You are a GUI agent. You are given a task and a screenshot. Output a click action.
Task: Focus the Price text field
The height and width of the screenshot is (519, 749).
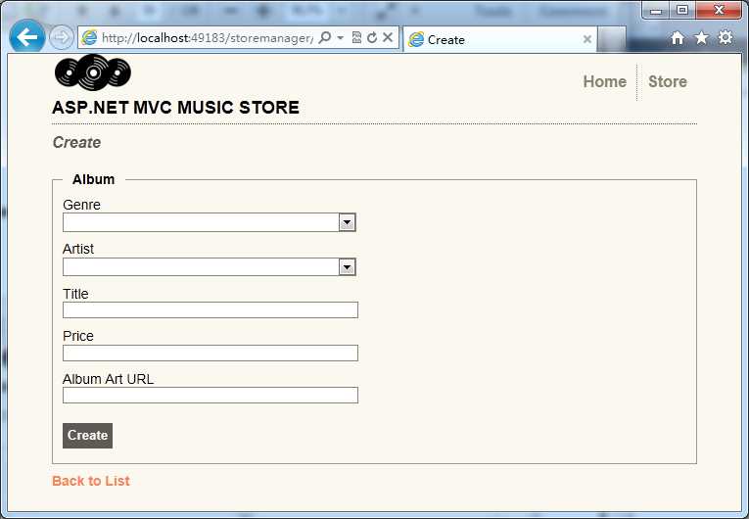(x=211, y=353)
